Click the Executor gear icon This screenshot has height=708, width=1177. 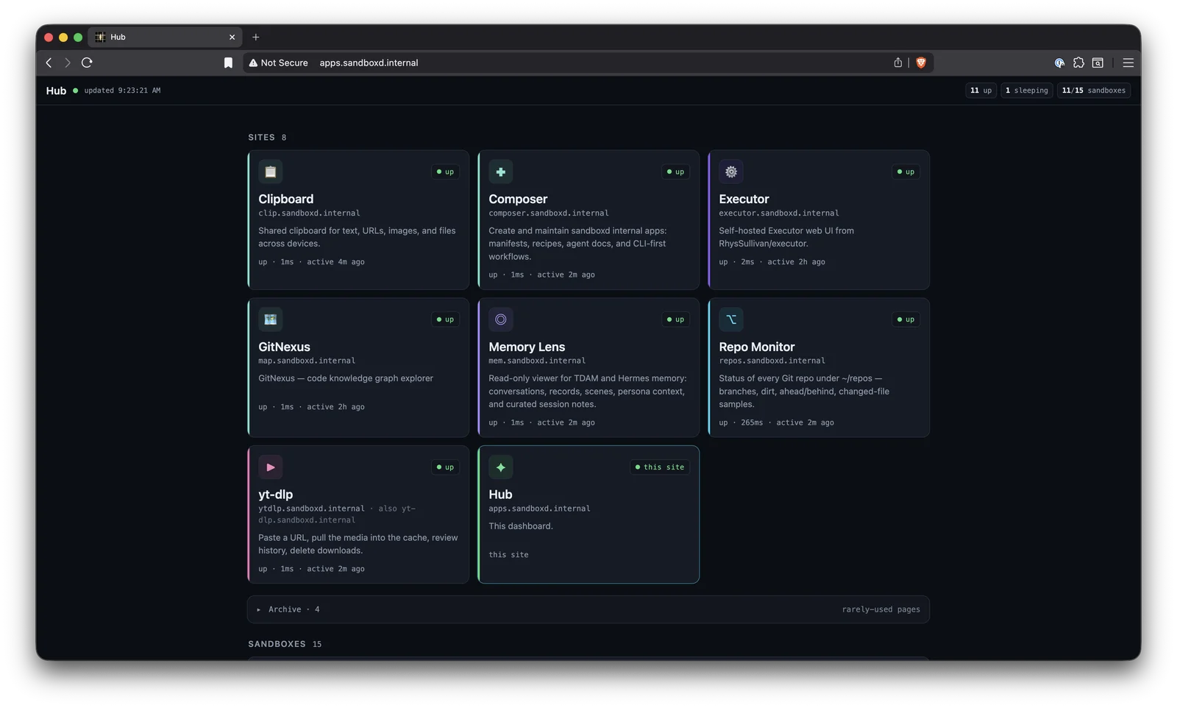(x=731, y=171)
